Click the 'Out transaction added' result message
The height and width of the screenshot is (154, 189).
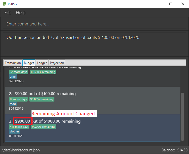[x=73, y=37]
